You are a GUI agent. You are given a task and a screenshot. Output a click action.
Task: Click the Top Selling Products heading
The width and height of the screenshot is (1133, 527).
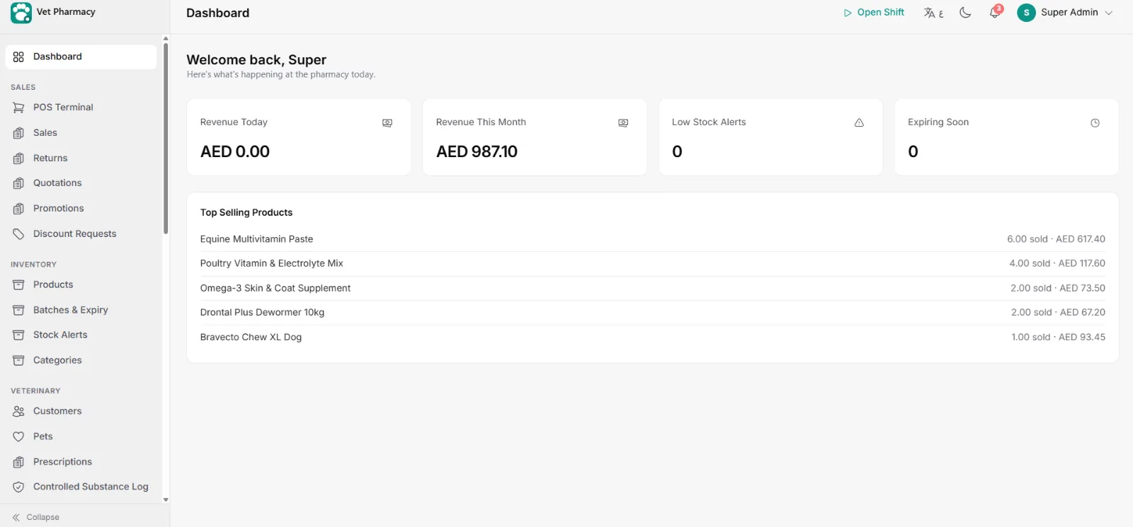246,213
